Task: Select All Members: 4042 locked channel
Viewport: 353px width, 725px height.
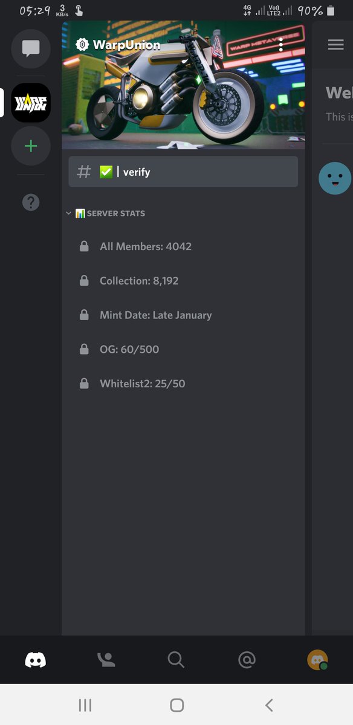Action: coord(183,246)
